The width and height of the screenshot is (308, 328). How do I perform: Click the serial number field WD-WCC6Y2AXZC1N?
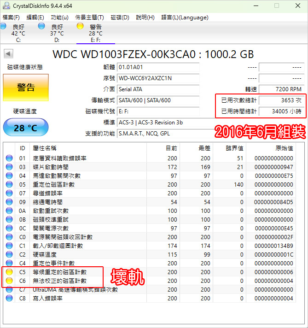click(x=158, y=78)
